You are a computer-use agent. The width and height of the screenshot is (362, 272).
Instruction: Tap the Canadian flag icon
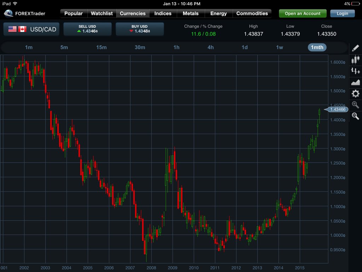[22, 29]
